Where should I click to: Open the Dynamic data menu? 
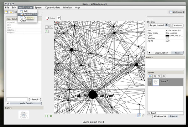click(53, 8)
